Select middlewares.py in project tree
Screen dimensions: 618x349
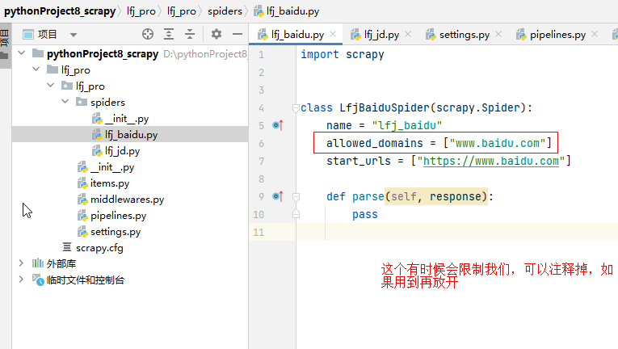(x=120, y=200)
